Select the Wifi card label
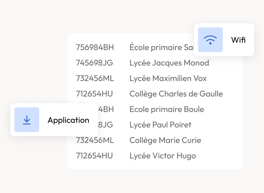The image size is (264, 193). click(x=238, y=40)
